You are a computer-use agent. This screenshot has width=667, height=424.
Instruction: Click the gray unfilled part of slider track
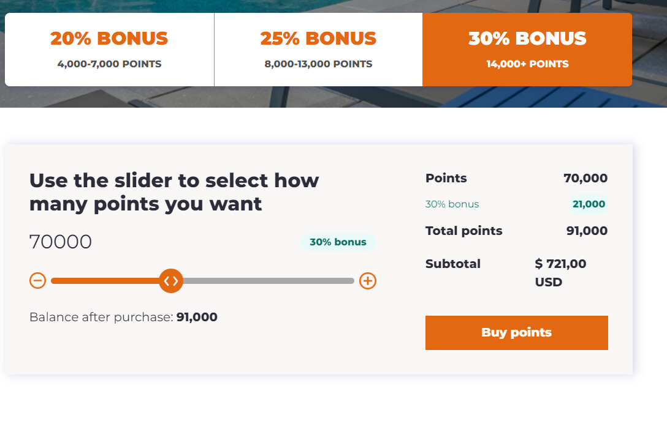tap(269, 281)
